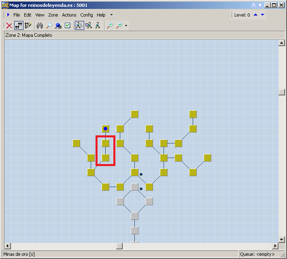Click the zoom in magnifier icon
287x259 pixels.
click(x=110, y=25)
